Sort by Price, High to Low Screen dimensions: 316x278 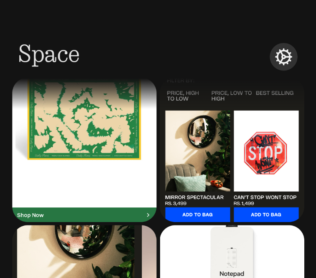point(183,96)
